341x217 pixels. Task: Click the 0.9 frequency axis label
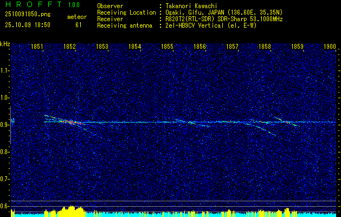click(x=5, y=125)
